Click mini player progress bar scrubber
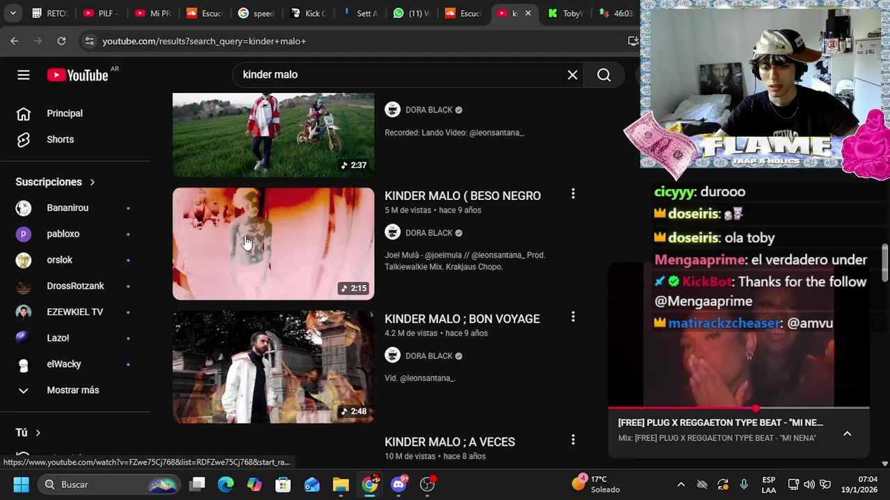The height and width of the screenshot is (500, 890). point(755,408)
